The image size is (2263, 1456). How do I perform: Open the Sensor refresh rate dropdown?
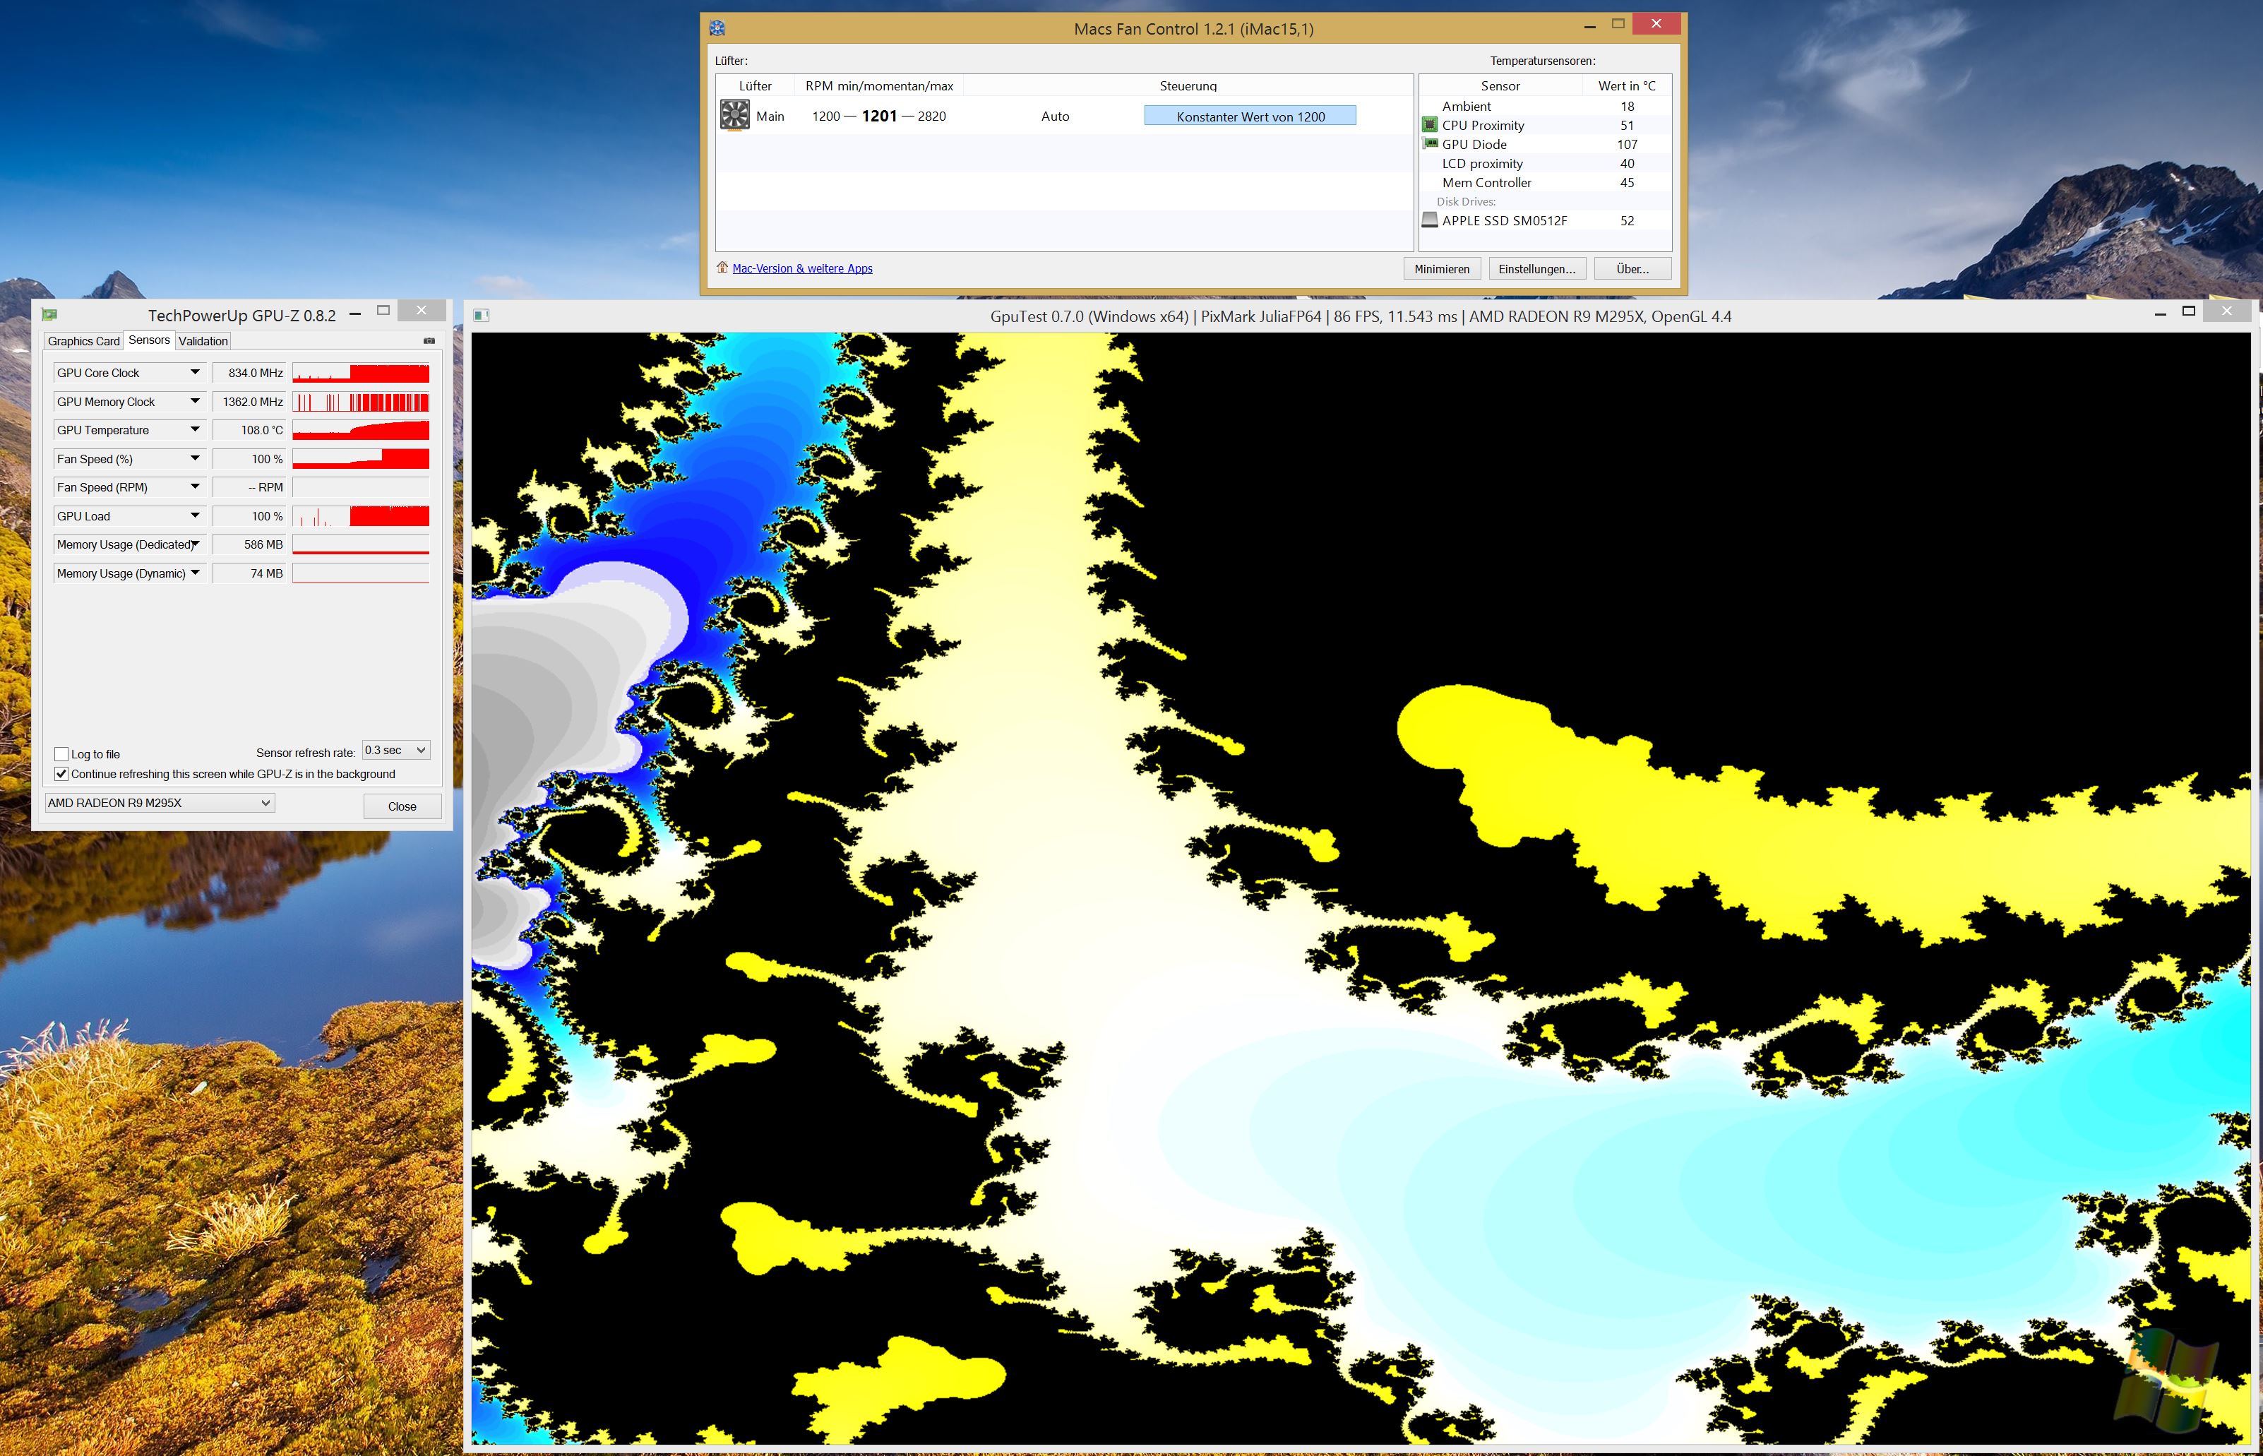coord(396,750)
